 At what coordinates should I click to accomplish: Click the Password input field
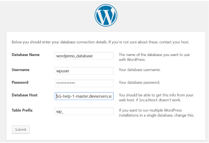click(84, 83)
